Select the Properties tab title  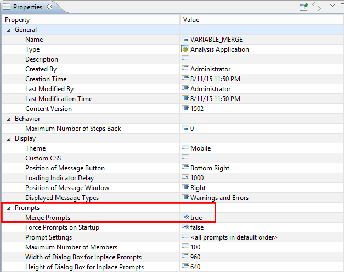coord(27,7)
